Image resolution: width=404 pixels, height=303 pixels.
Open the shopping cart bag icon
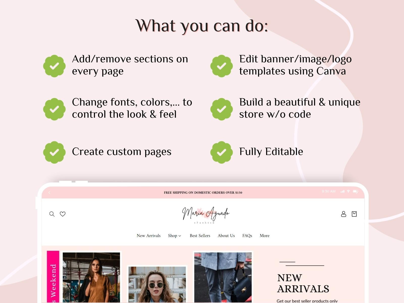354,214
